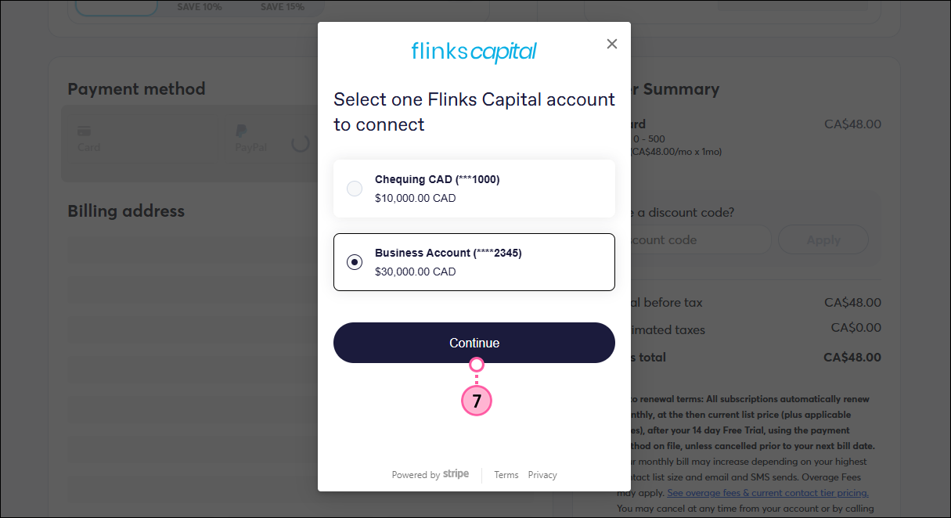Image resolution: width=951 pixels, height=518 pixels.
Task: Open the Terms link
Action: pyautogui.click(x=506, y=475)
